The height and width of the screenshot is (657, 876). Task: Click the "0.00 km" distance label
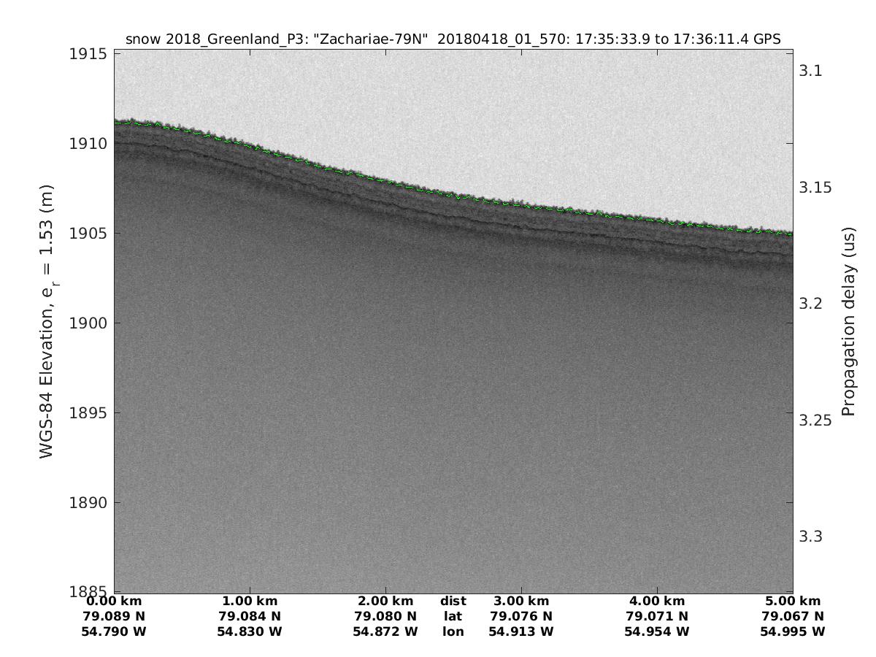114,602
